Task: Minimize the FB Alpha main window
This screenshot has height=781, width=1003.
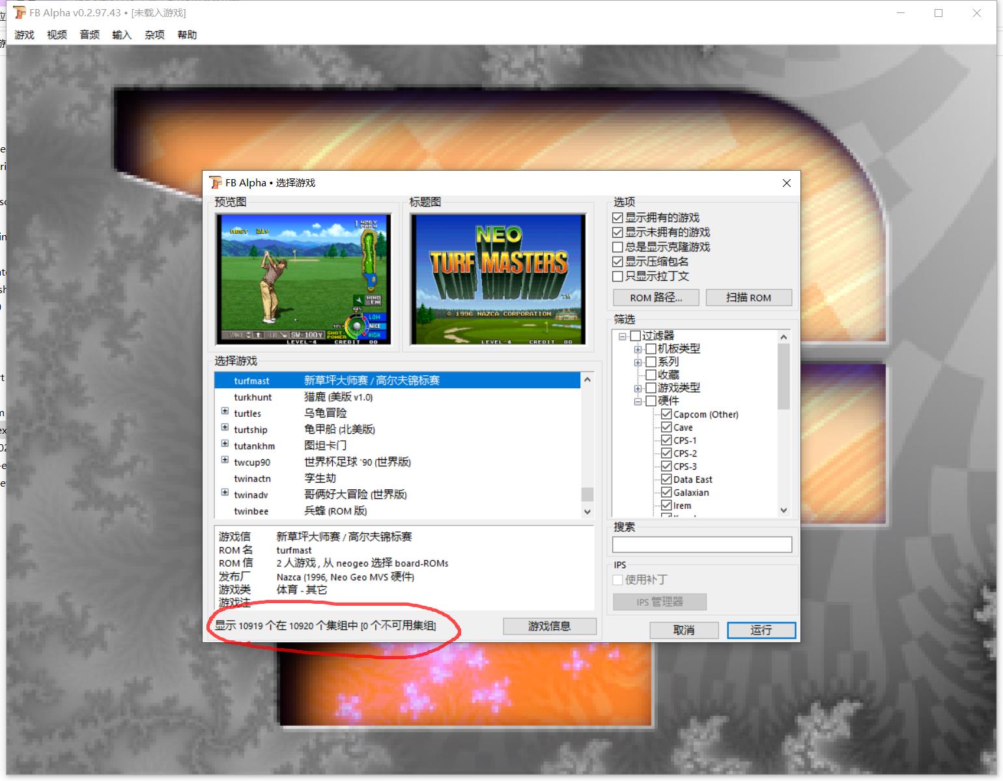Action: tap(901, 13)
